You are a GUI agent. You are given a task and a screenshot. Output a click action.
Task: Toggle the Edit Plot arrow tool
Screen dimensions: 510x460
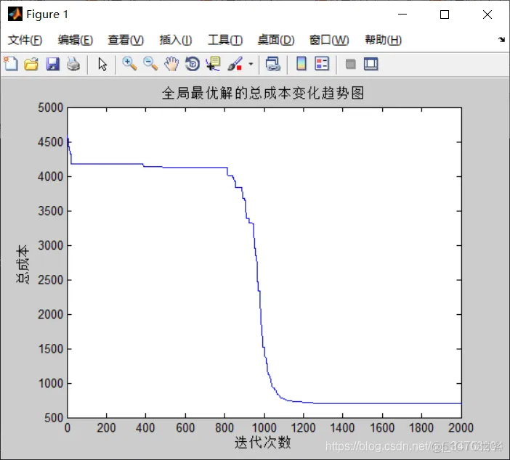[102, 64]
